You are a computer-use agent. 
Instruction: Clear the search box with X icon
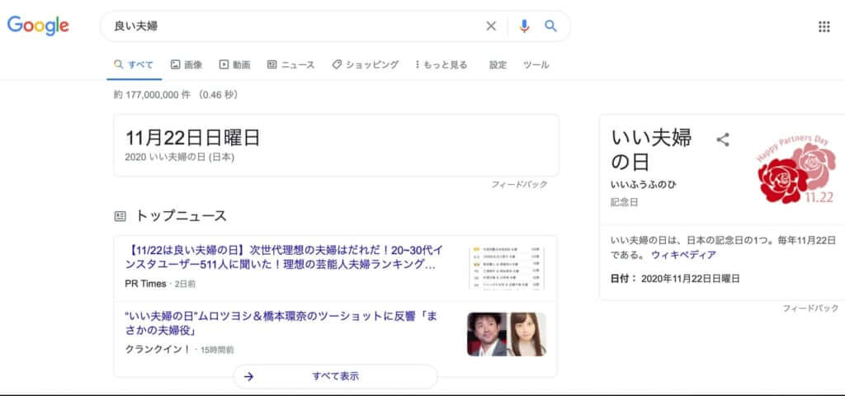tap(491, 26)
